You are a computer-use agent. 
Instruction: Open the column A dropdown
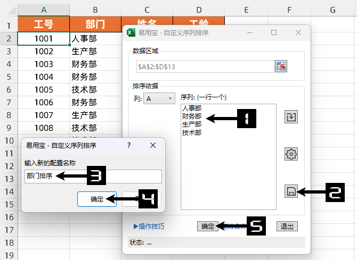[x=159, y=98]
